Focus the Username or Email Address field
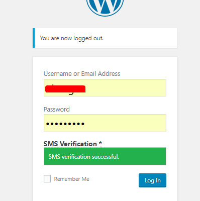This screenshot has height=201, width=200. (105, 88)
